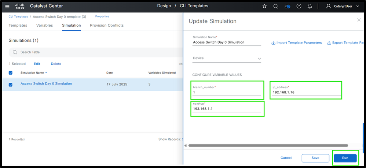The image size is (366, 168).
Task: Click Import Template Parameters link
Action: tap(297, 43)
